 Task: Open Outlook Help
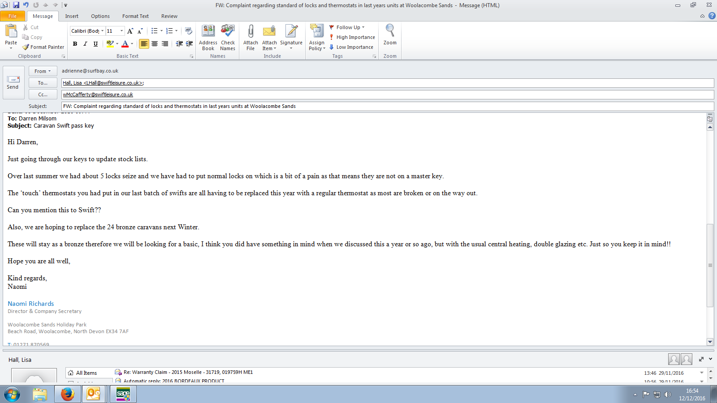coord(712,16)
